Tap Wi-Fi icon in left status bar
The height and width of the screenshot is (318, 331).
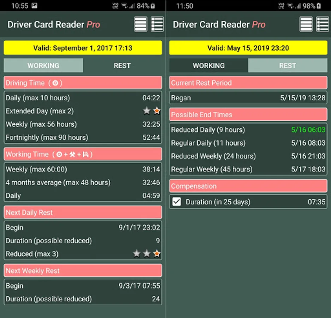click(x=124, y=6)
